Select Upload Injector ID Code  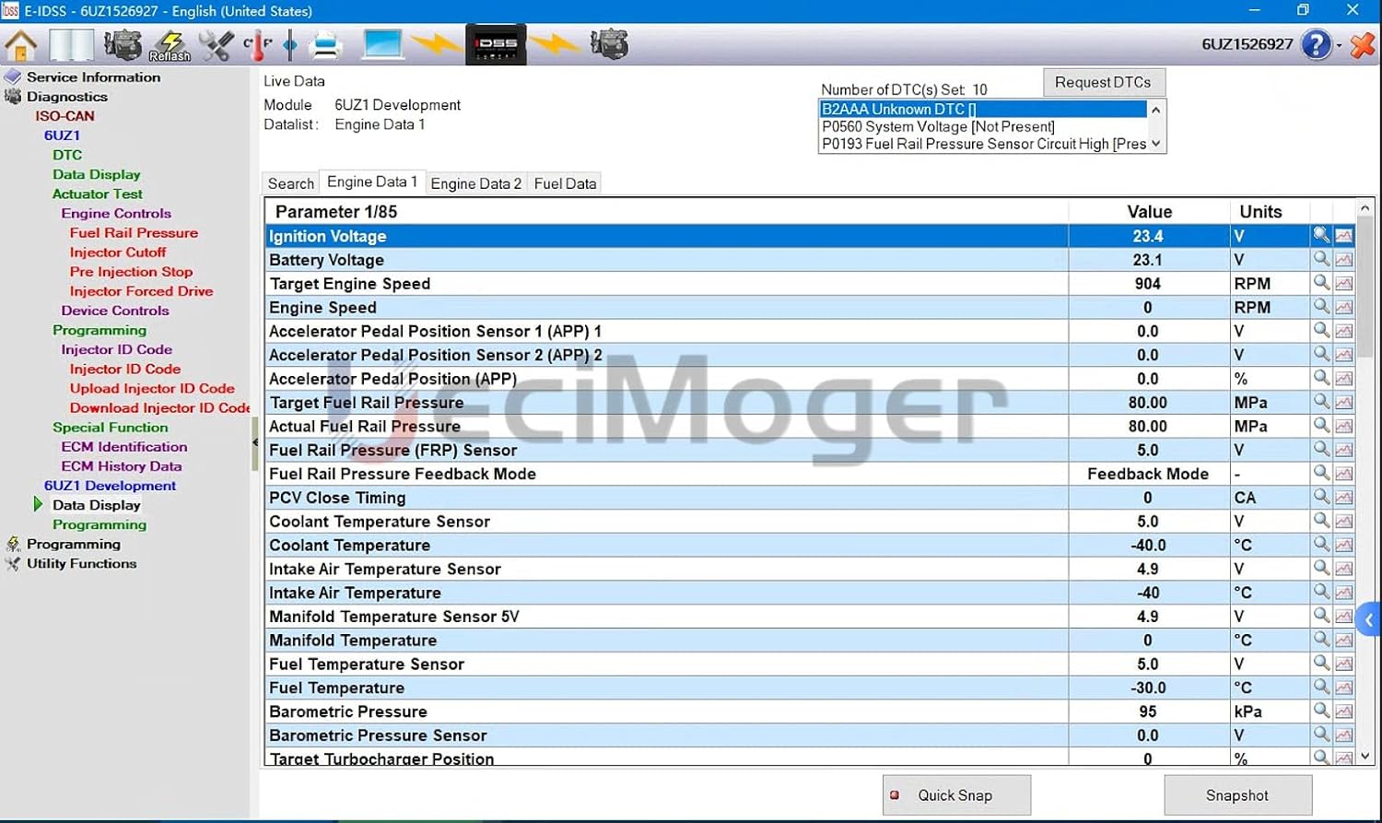pyautogui.click(x=152, y=389)
